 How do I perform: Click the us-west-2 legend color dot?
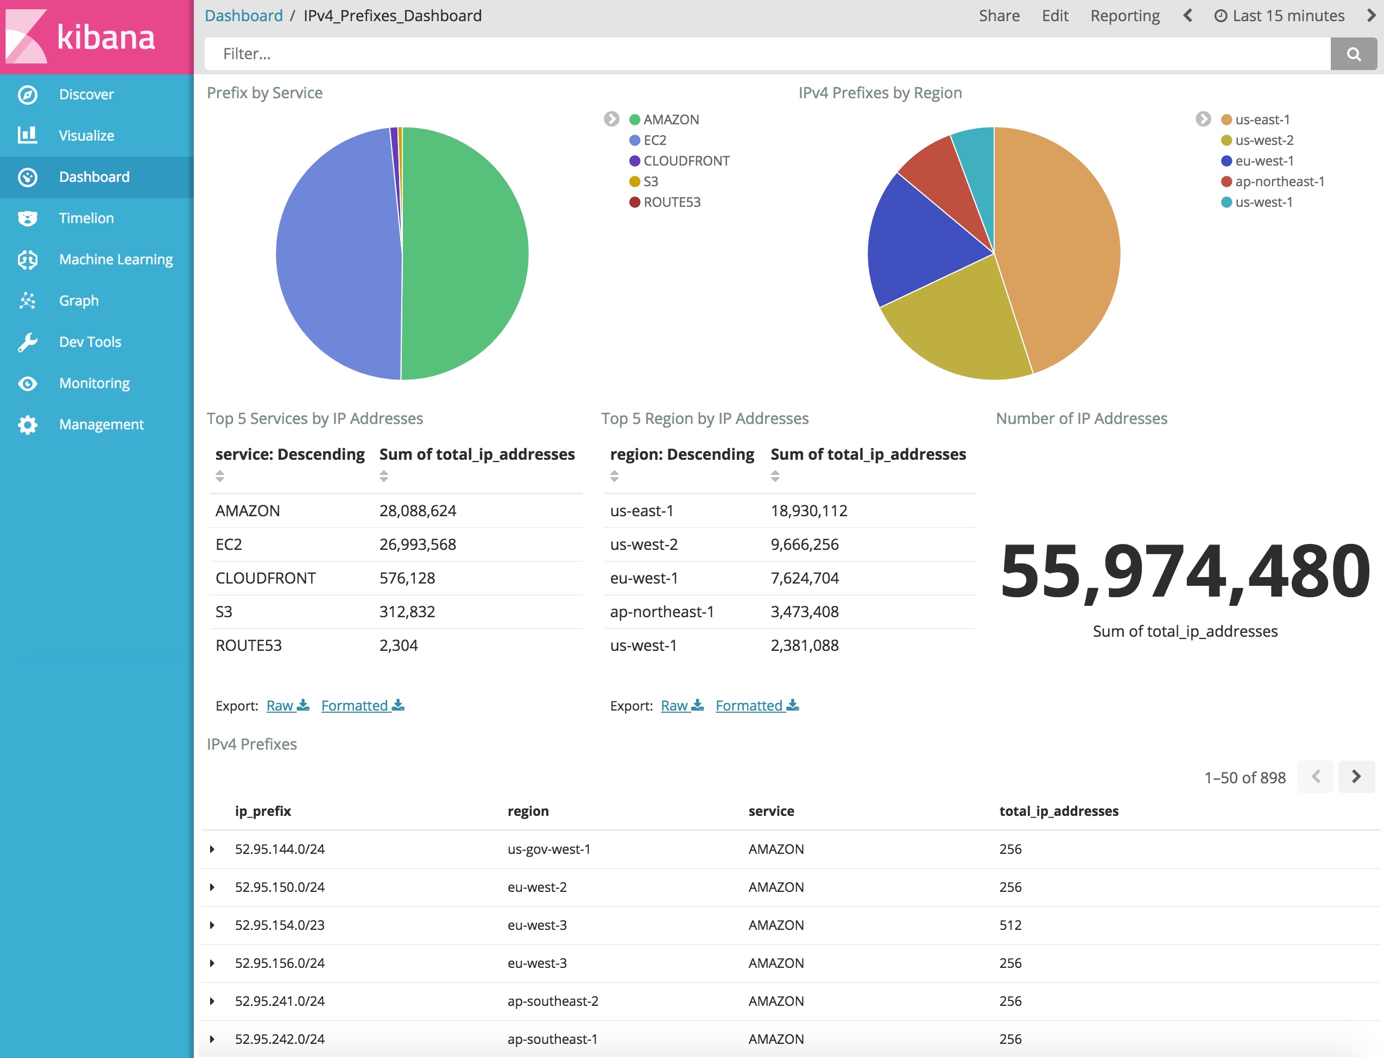coord(1226,140)
